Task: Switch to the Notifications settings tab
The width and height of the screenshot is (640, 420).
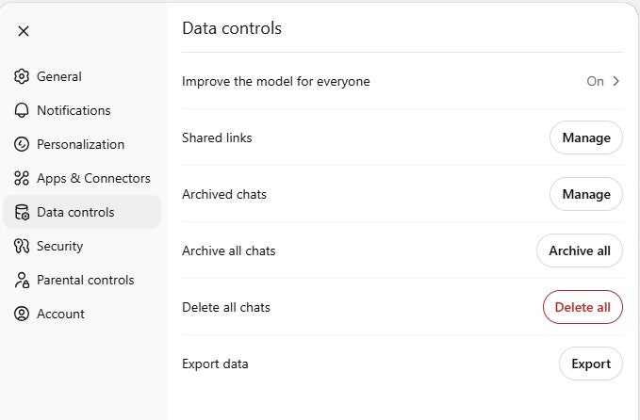Action: click(74, 110)
